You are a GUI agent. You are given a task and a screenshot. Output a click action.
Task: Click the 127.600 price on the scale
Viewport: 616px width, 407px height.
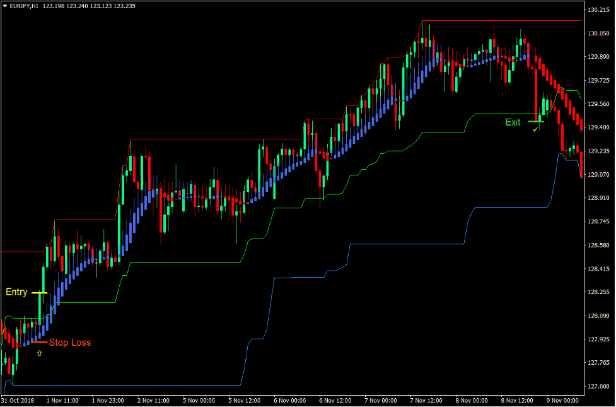[x=598, y=386]
